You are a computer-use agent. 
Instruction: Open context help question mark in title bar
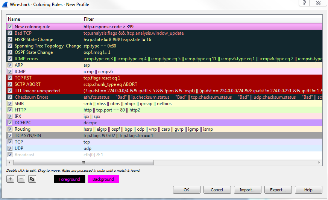pos(304,3)
